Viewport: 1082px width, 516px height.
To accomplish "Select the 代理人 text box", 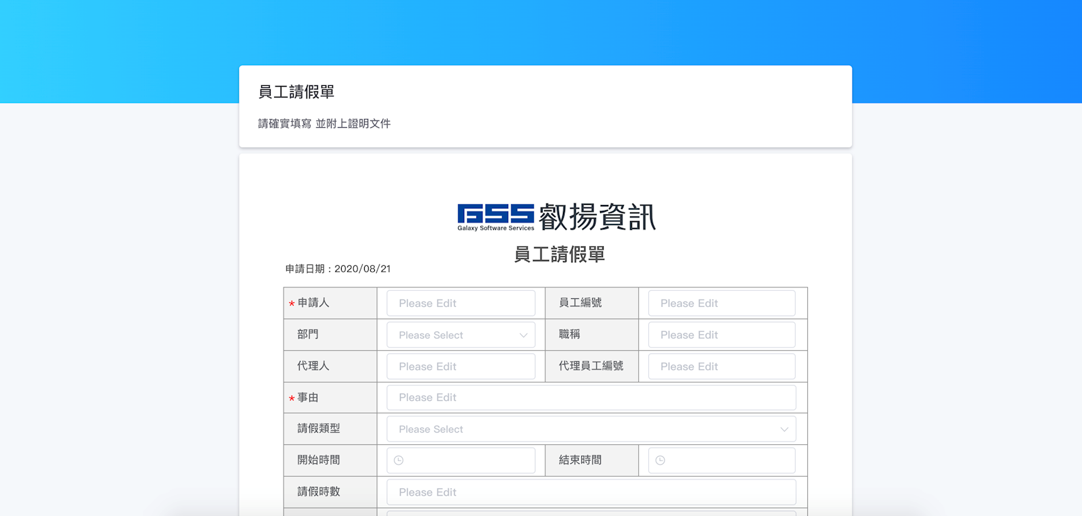I will pyautogui.click(x=460, y=367).
